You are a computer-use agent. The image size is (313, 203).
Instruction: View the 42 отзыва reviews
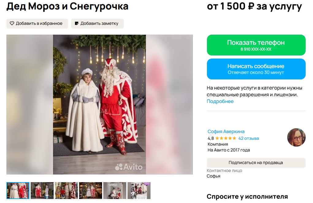click(249, 138)
